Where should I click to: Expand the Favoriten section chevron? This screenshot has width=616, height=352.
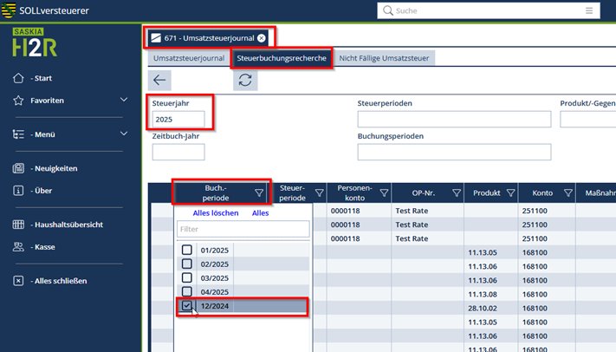tap(124, 101)
